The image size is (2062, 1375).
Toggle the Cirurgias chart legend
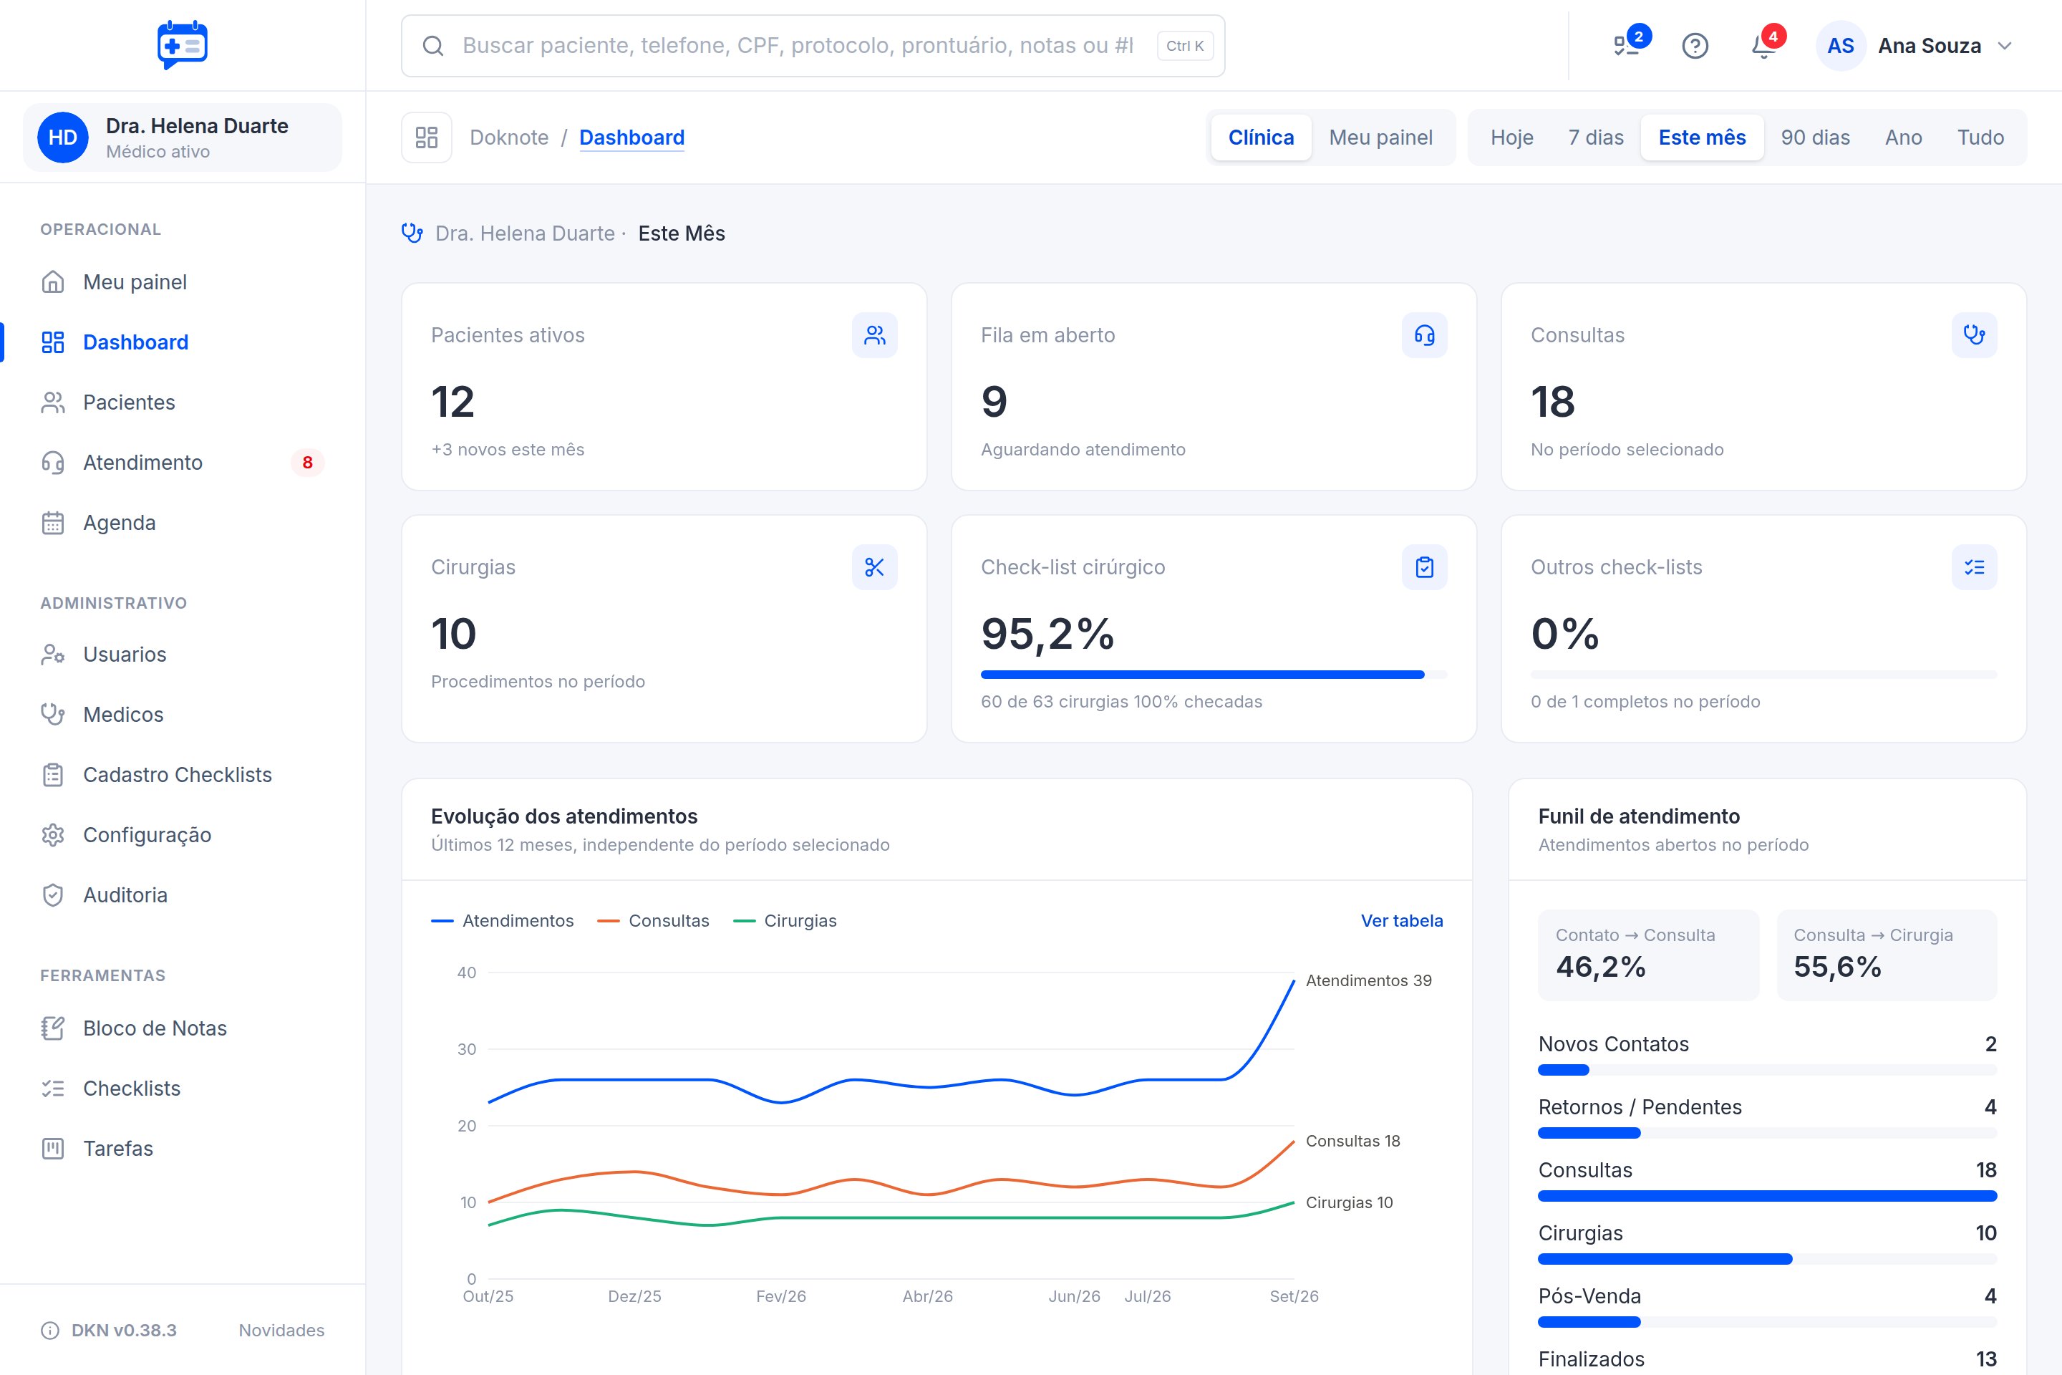coord(785,921)
